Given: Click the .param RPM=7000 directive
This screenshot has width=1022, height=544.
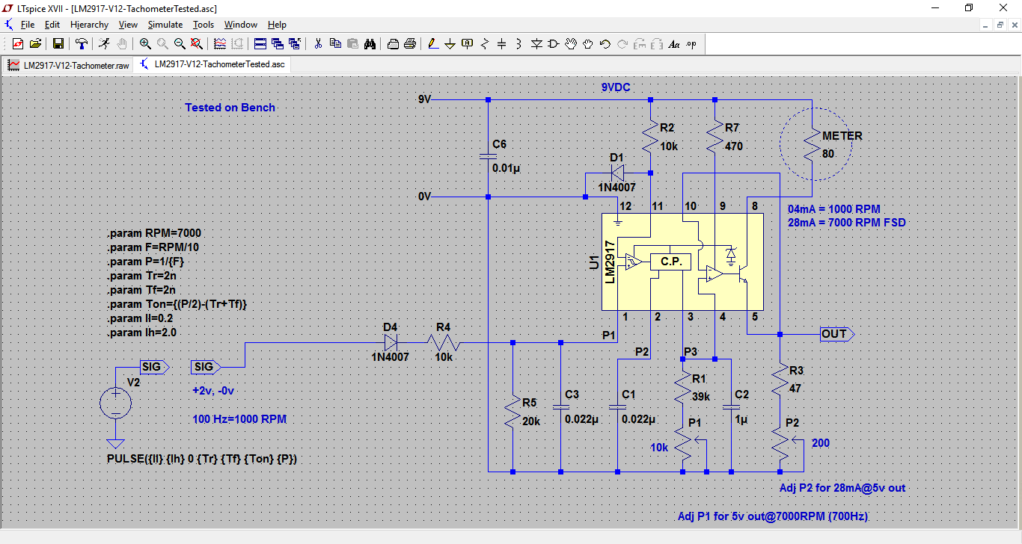Looking at the screenshot, I should [153, 233].
